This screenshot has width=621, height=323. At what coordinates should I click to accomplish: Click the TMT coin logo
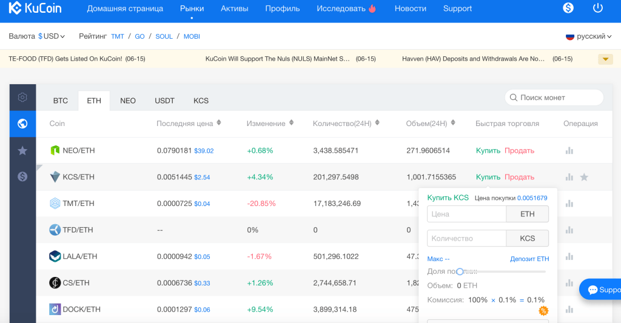[x=55, y=204]
